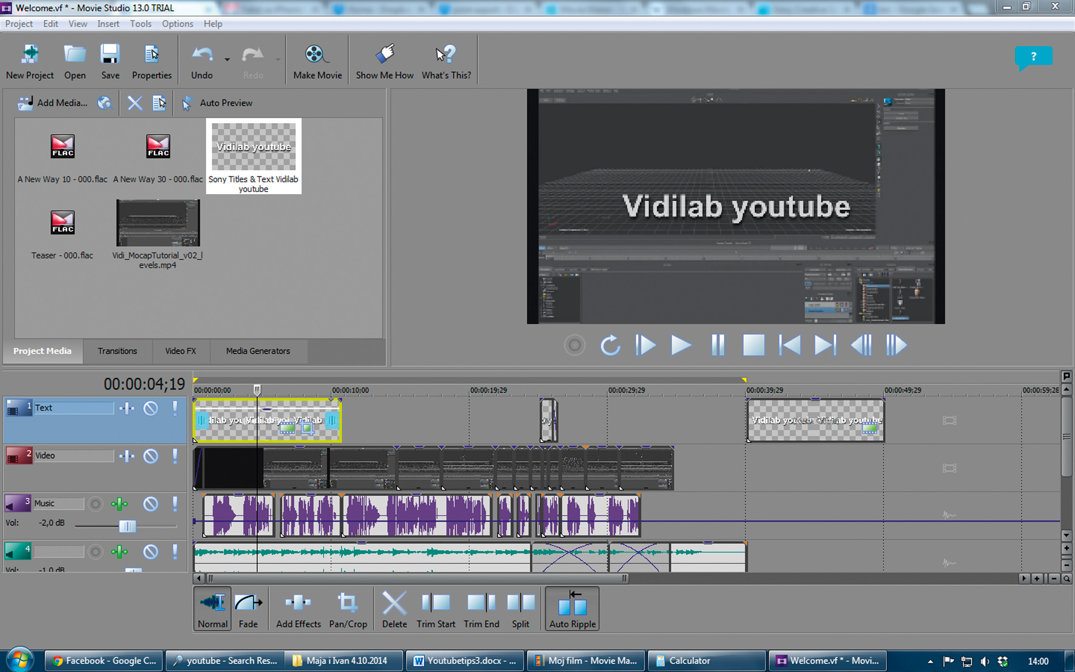1075x672 pixels.
Task: Click the Record button in preview
Action: [x=575, y=346]
